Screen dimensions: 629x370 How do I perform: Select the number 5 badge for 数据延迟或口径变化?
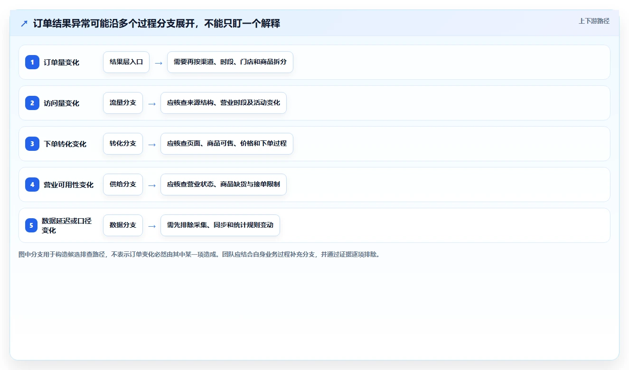31,225
